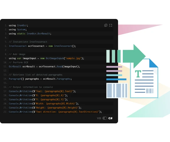
Task: Click the document page illustration icon
Action: tap(144, 78)
